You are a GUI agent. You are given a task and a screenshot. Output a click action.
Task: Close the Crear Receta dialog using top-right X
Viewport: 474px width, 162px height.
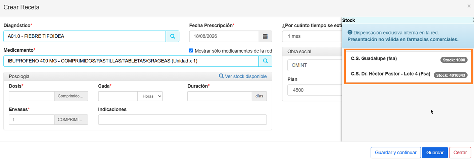click(x=469, y=6)
